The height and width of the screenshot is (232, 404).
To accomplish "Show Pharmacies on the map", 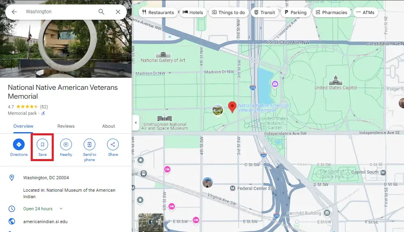I will coord(331,12).
